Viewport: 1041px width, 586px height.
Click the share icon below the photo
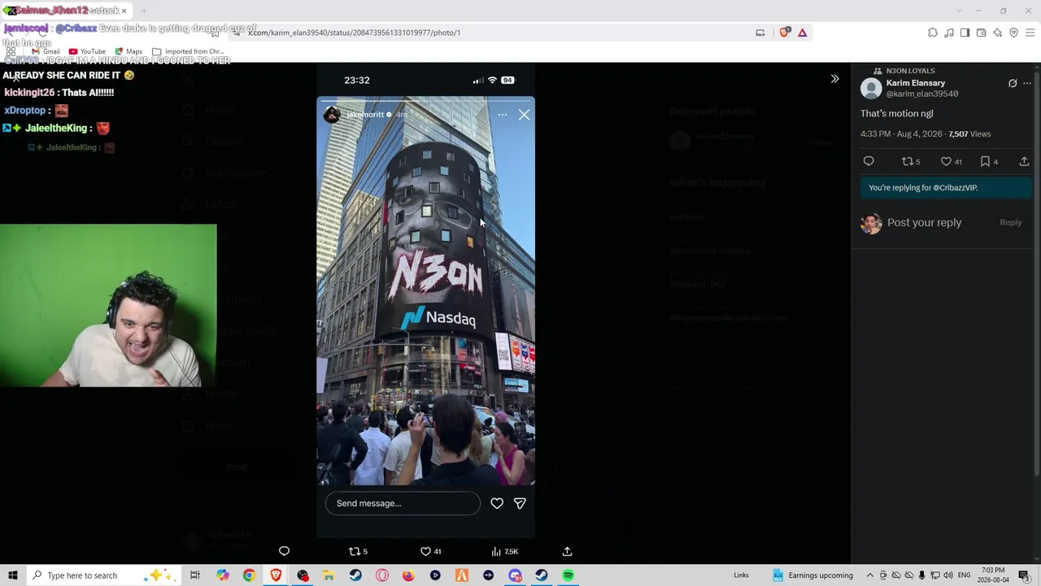[568, 551]
